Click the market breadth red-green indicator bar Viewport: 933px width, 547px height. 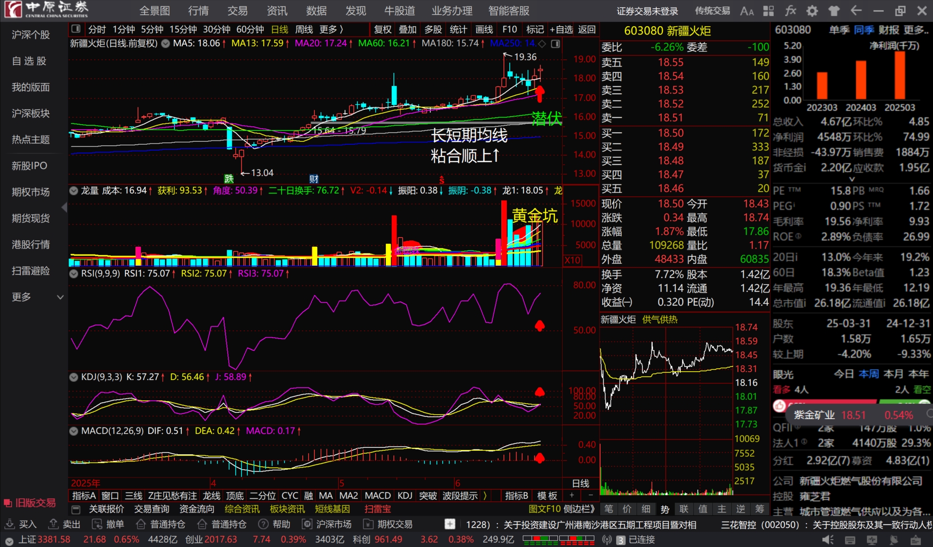pyautogui.click(x=558, y=539)
